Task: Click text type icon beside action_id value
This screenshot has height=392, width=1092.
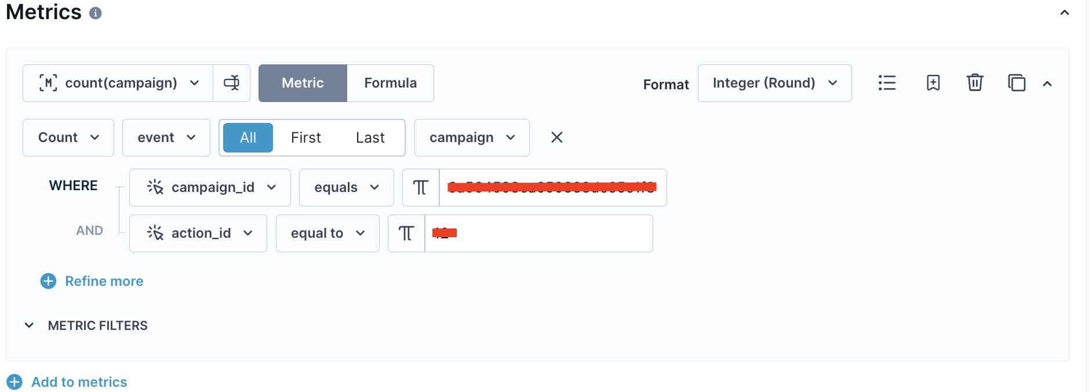Action: click(406, 233)
